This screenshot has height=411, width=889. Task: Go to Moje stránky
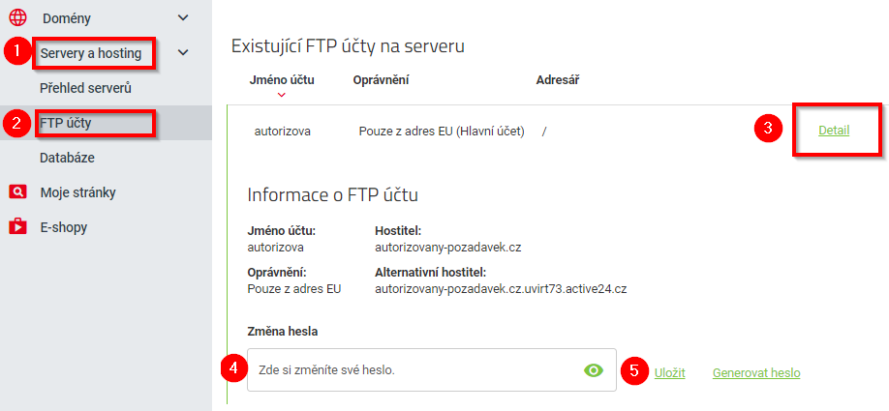coord(77,192)
